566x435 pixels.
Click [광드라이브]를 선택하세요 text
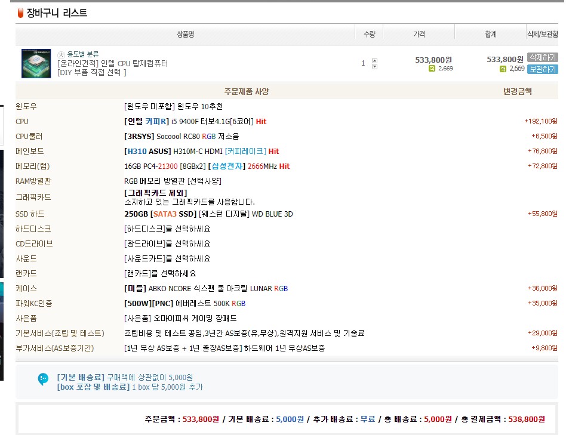(167, 244)
